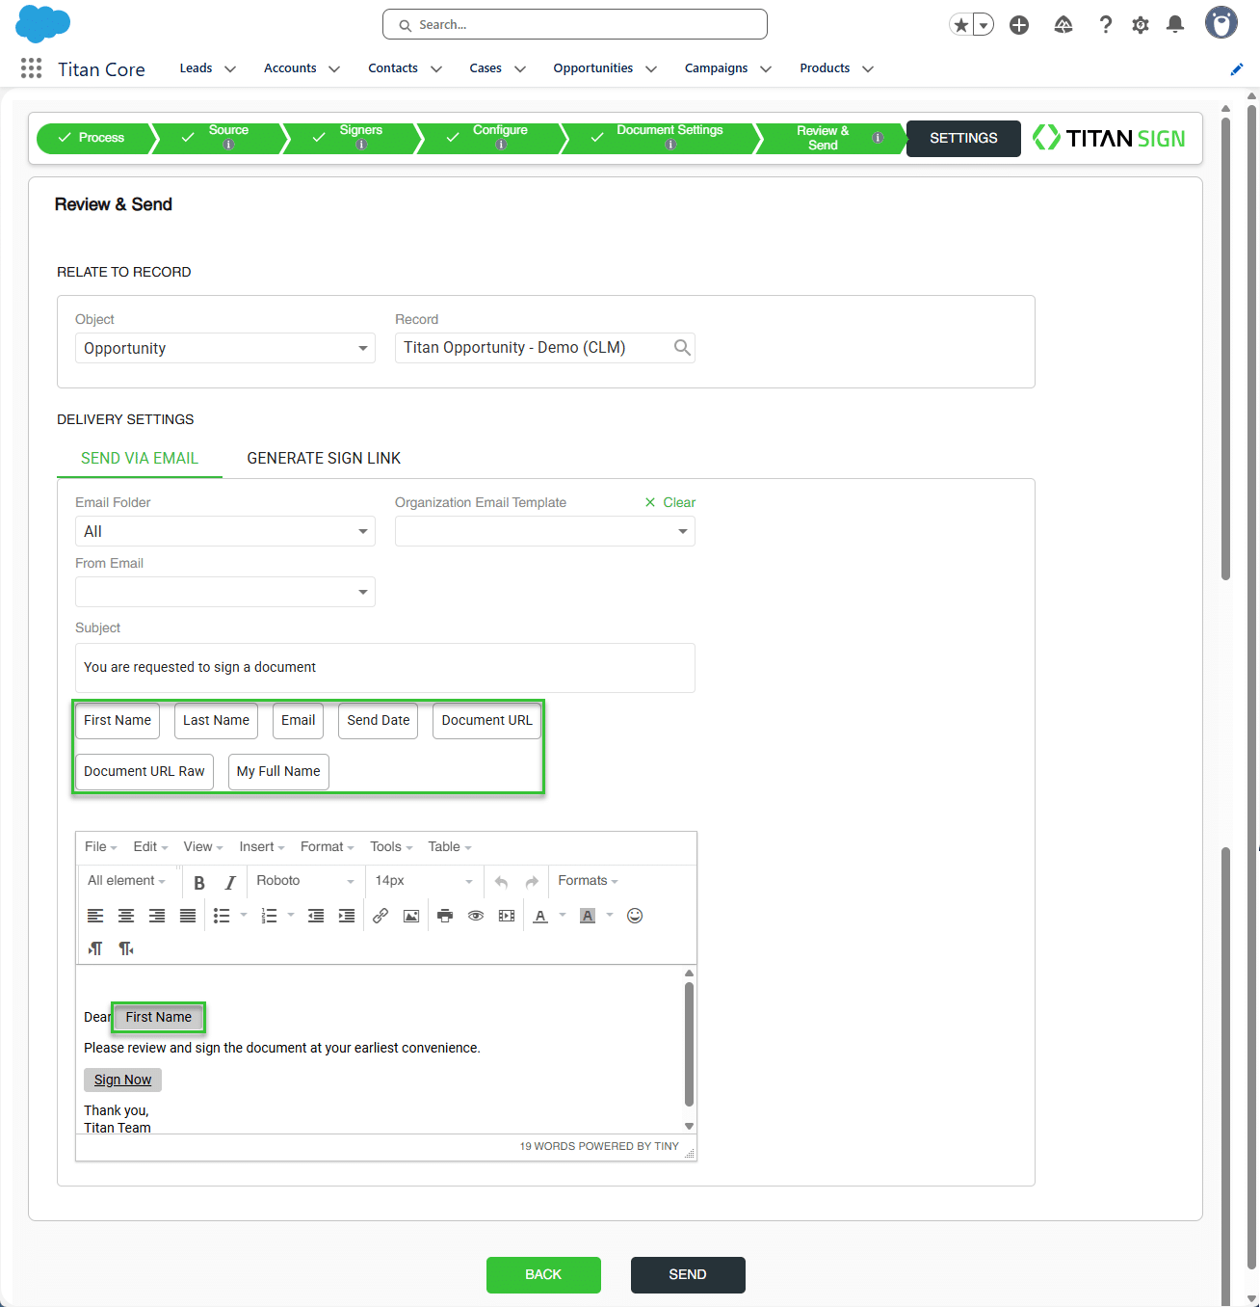Insert a hyperlink using the link icon

click(381, 916)
